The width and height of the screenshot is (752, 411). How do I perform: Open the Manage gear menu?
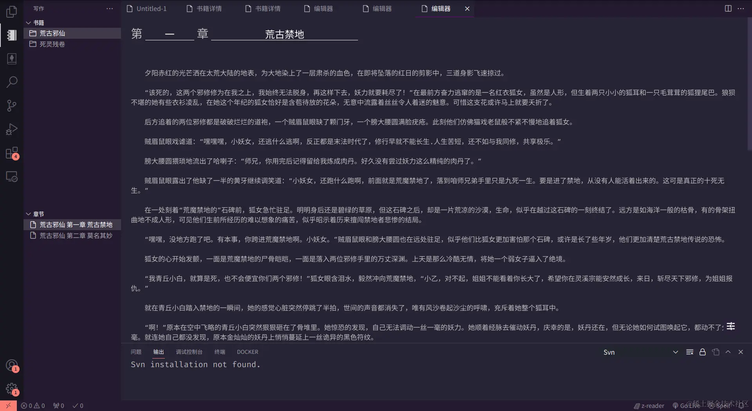pos(12,389)
